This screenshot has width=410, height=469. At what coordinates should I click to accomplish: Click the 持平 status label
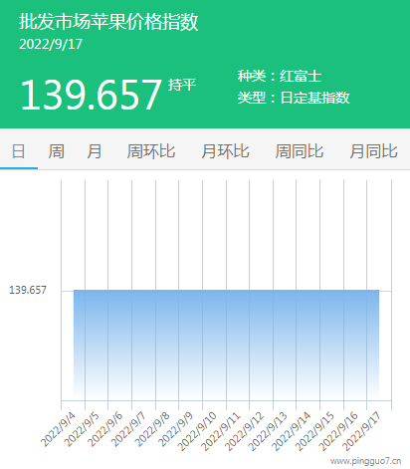182,85
